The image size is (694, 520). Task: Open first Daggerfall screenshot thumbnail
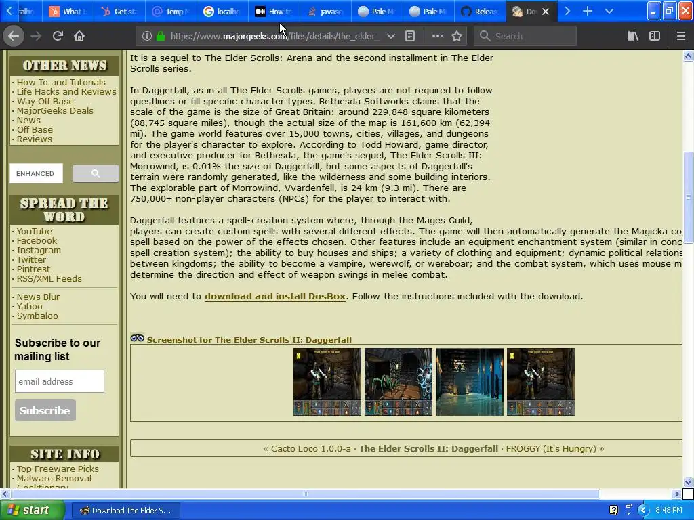pyautogui.click(x=327, y=382)
